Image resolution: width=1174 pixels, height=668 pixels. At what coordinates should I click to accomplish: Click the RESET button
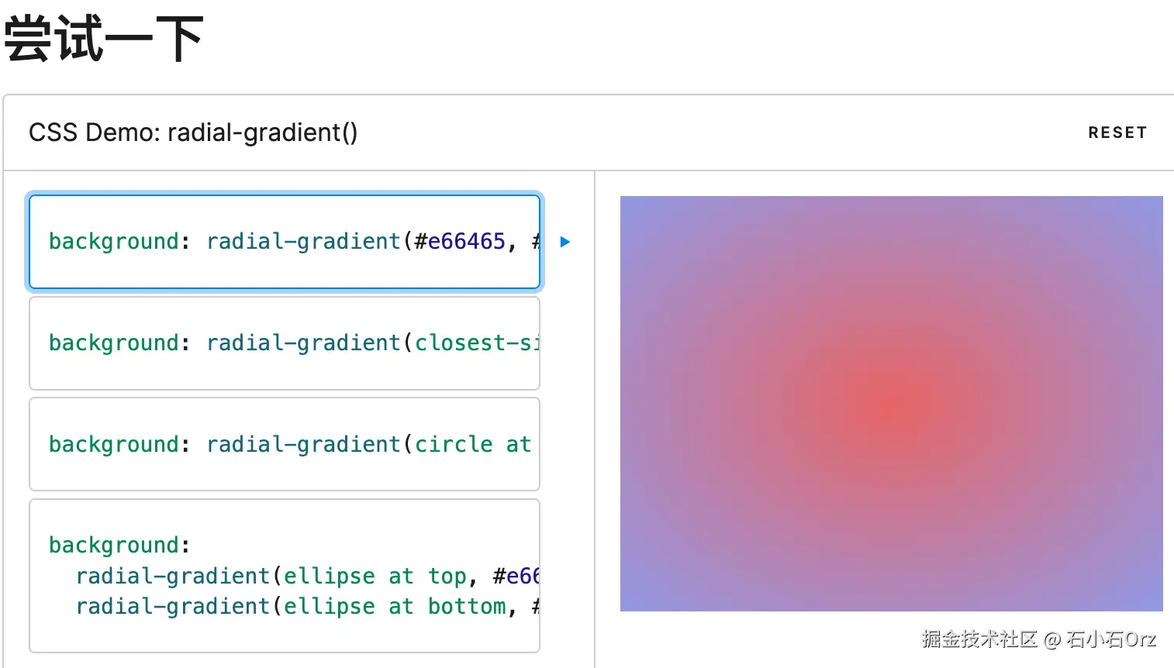pos(1117,133)
